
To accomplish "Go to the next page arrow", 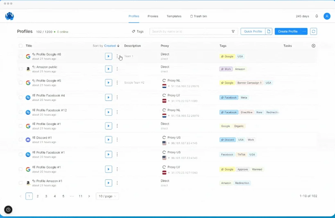I will (x=89, y=196).
